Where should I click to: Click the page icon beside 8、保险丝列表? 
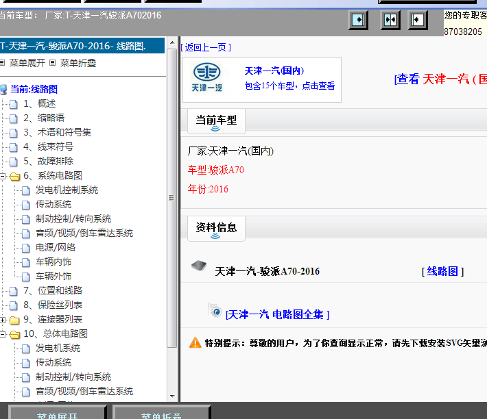[x=13, y=305]
